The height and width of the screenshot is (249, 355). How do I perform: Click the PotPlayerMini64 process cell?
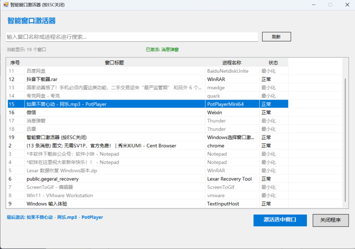pos(232,104)
